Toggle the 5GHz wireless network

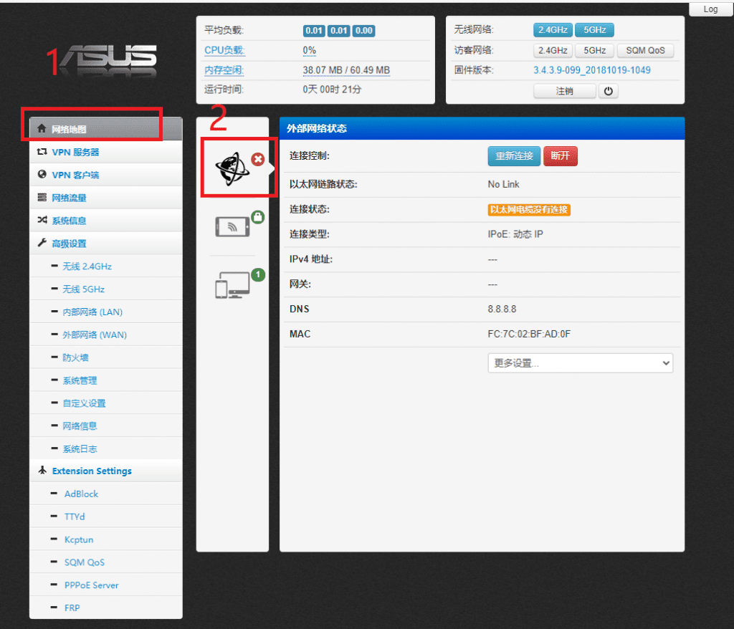point(594,30)
